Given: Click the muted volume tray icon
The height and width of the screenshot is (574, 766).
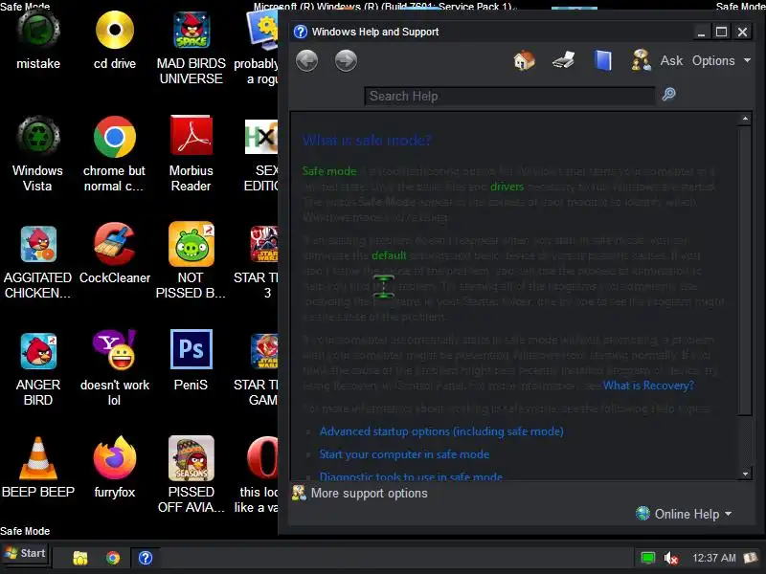Looking at the screenshot, I should 671,558.
